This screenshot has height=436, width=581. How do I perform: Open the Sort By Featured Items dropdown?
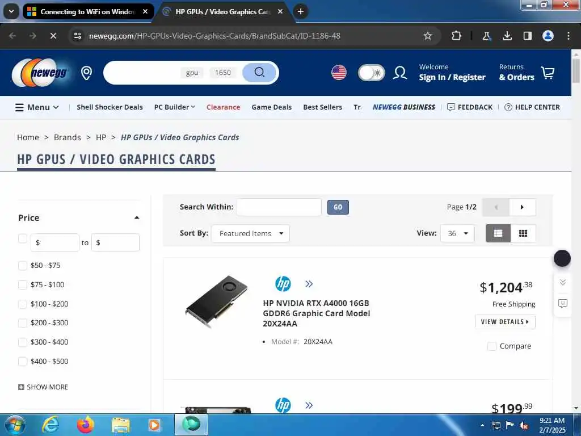pyautogui.click(x=251, y=233)
